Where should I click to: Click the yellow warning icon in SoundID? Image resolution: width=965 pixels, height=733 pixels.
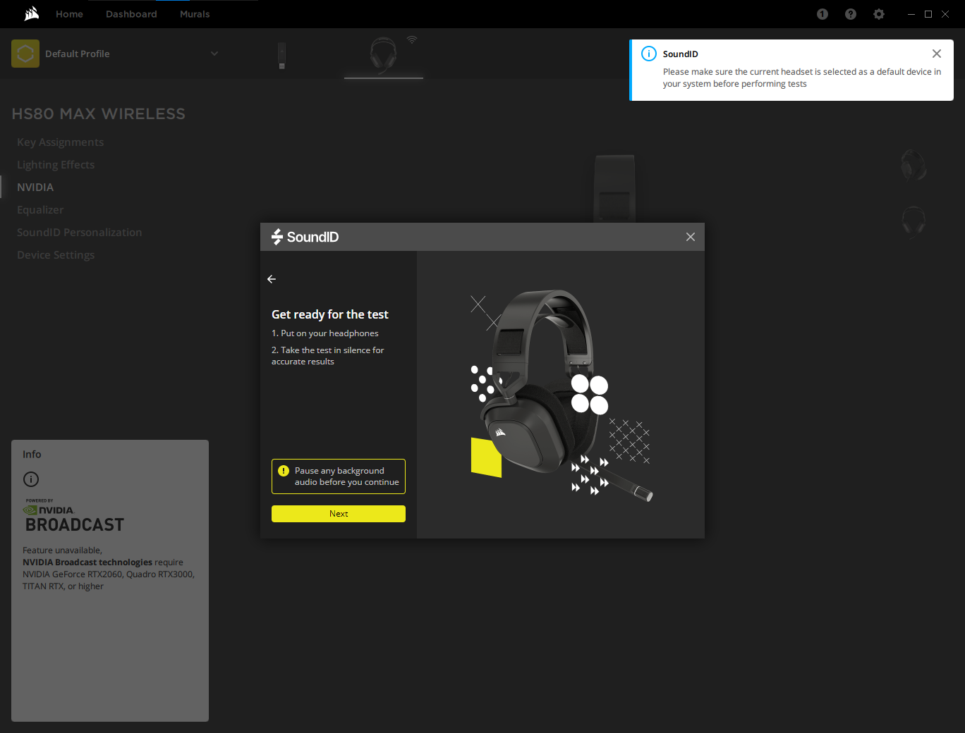tap(284, 471)
